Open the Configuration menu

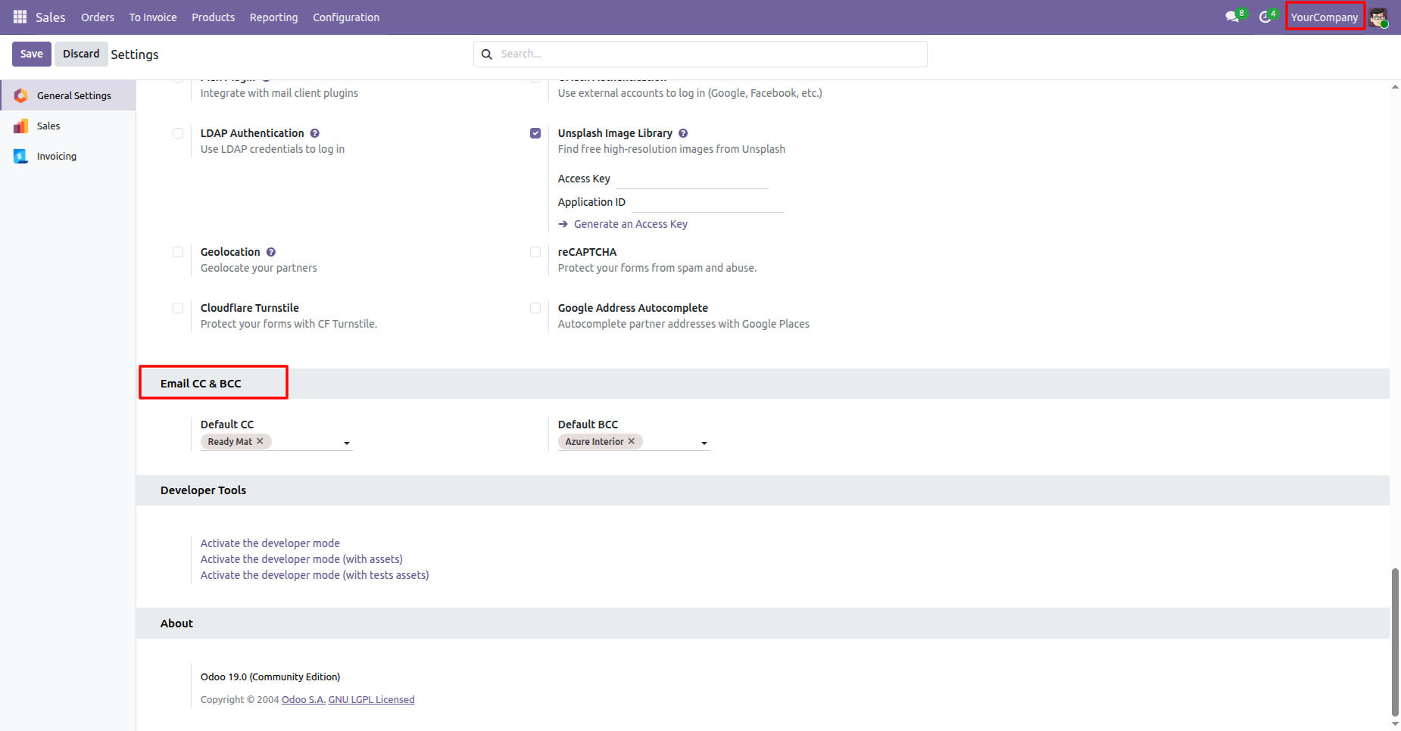coord(346,17)
